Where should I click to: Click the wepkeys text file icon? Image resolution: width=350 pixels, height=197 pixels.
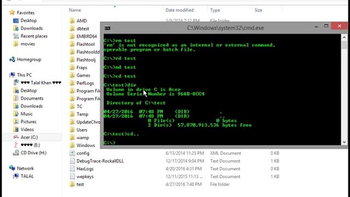[72, 176]
